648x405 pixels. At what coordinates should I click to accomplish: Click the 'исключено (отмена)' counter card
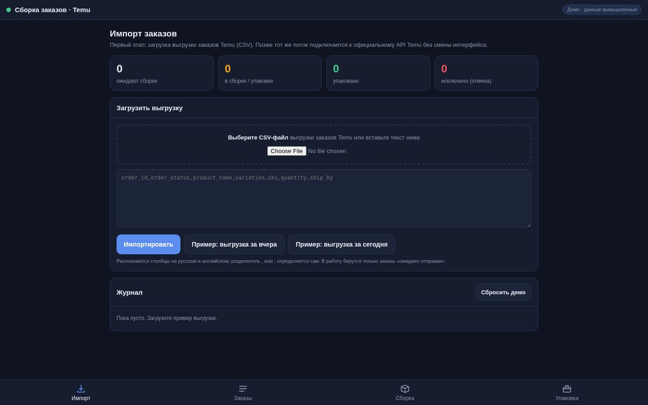click(x=487, y=73)
